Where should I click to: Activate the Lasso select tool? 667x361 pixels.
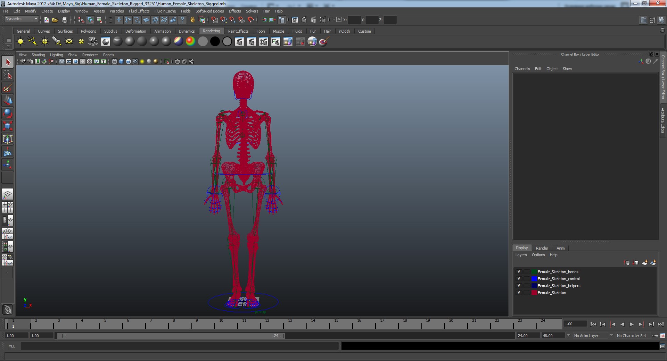tap(8, 75)
